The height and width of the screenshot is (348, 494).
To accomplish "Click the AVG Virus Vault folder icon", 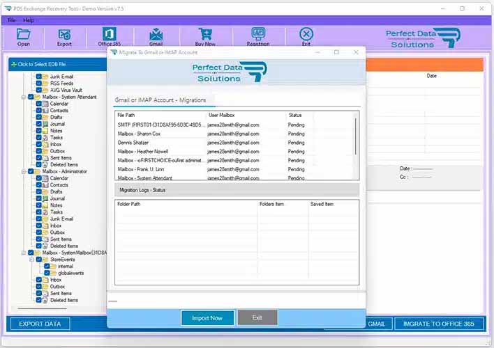I will (x=45, y=90).
